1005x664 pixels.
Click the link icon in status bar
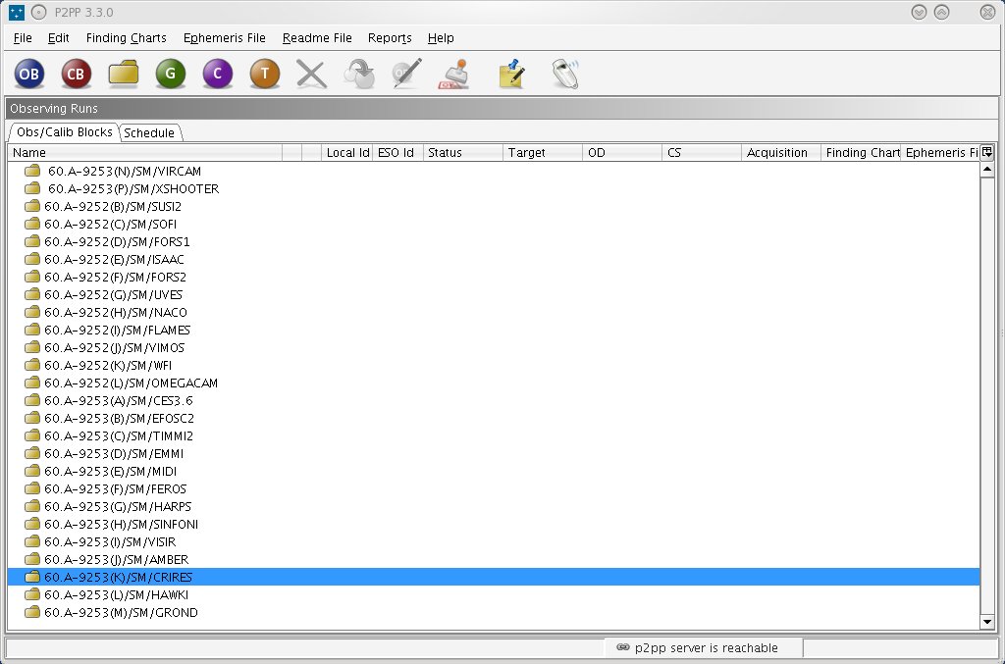[622, 647]
